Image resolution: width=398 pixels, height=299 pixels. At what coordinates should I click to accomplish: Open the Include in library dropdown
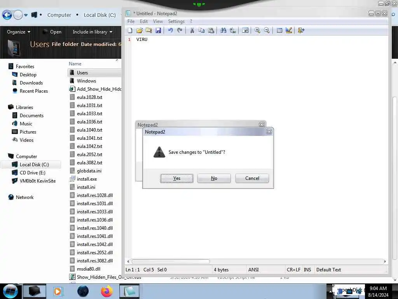pos(93,32)
